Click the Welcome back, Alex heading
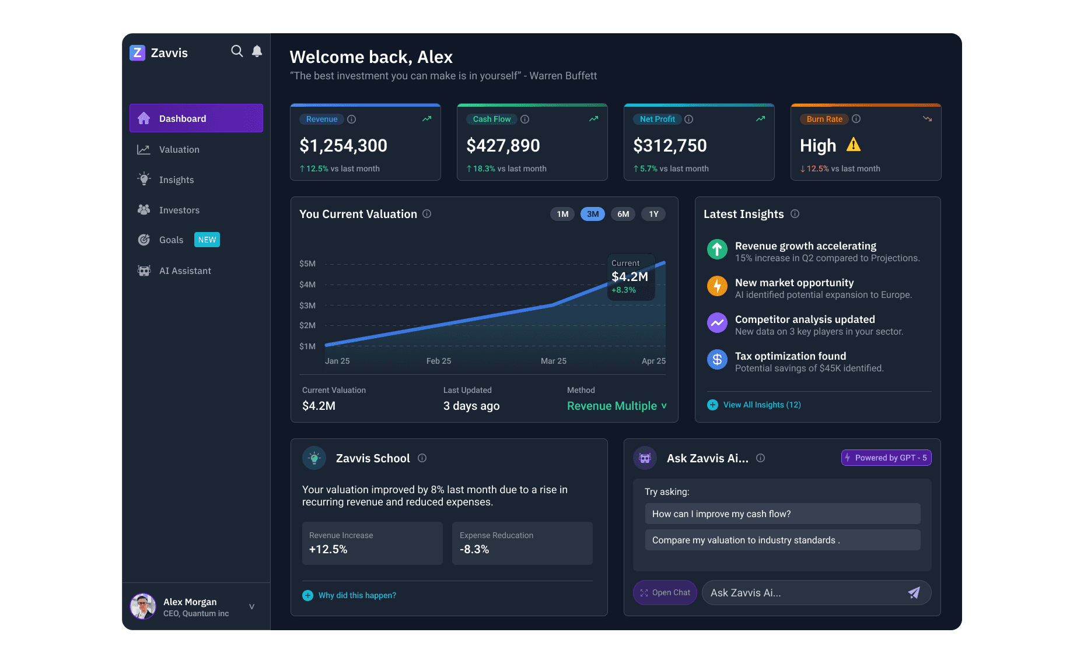 [371, 57]
